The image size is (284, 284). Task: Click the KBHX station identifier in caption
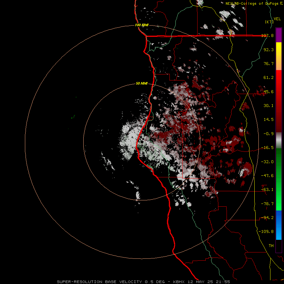click(179, 282)
